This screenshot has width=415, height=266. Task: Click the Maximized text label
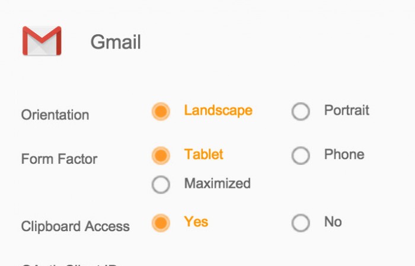click(x=217, y=184)
